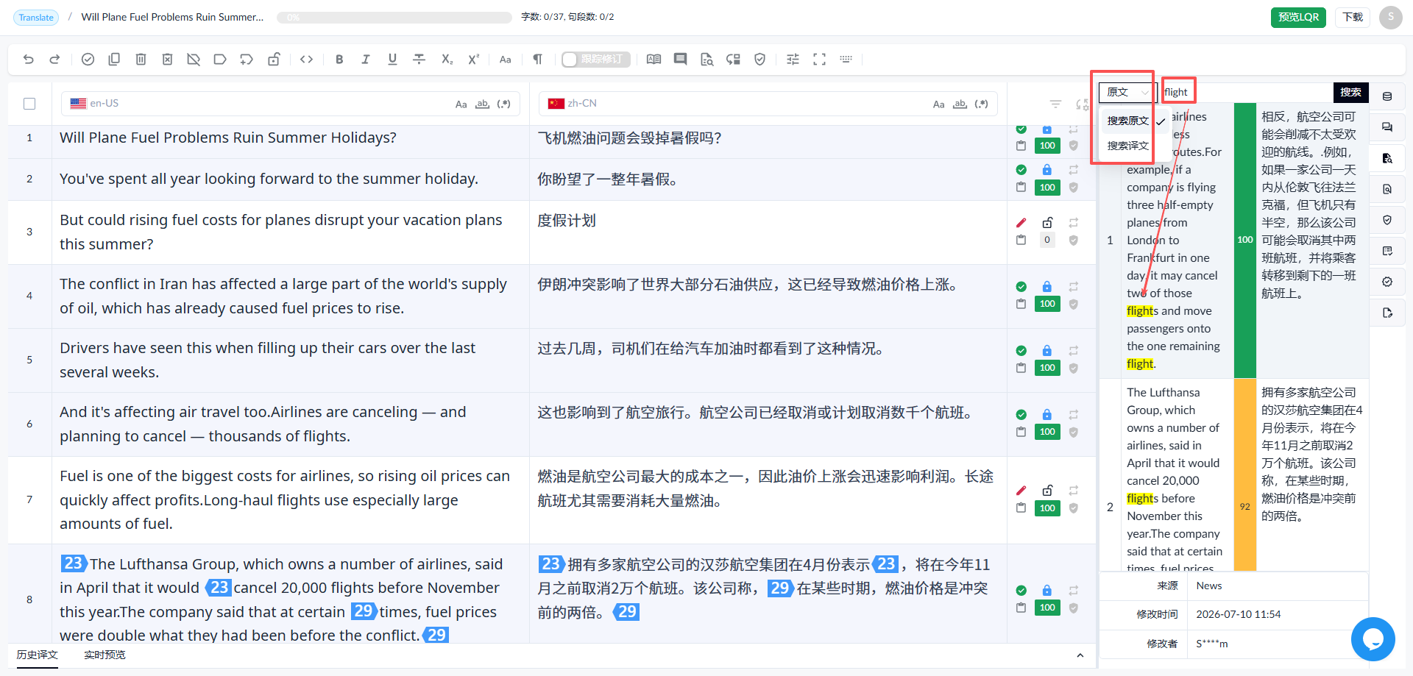1413x676 pixels.
Task: Toggle case-sensitive Aa in en-US filter
Action: click(x=461, y=104)
